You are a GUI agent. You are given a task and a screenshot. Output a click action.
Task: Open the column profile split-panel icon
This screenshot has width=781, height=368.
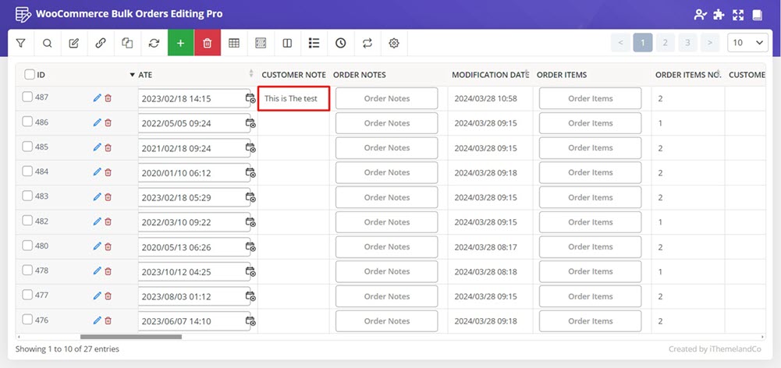(x=287, y=43)
